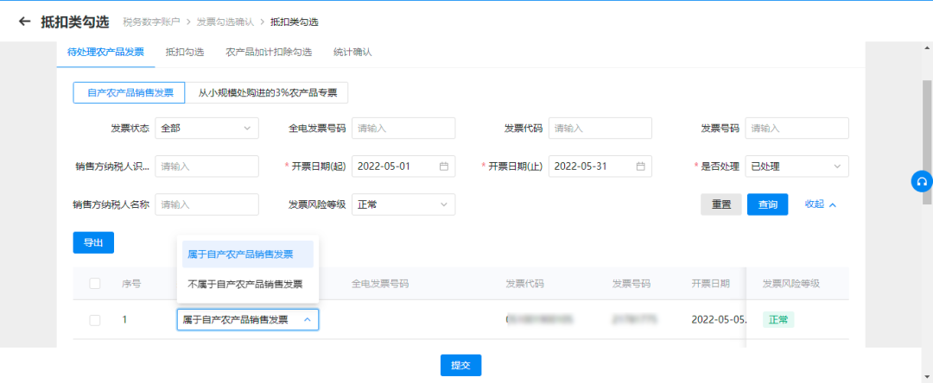Open 税务数字账户 breadcrumb link
Viewport: 933px width, 383px height.
point(151,22)
